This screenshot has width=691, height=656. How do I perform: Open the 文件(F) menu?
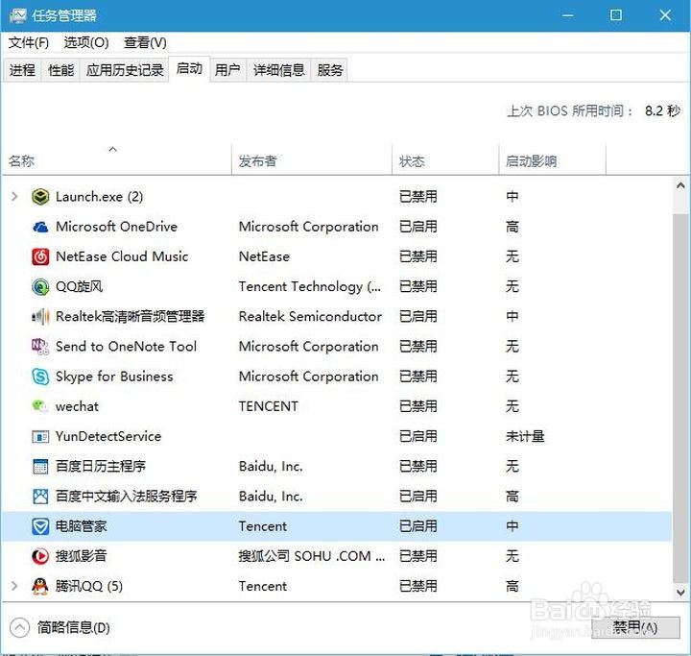(x=29, y=43)
